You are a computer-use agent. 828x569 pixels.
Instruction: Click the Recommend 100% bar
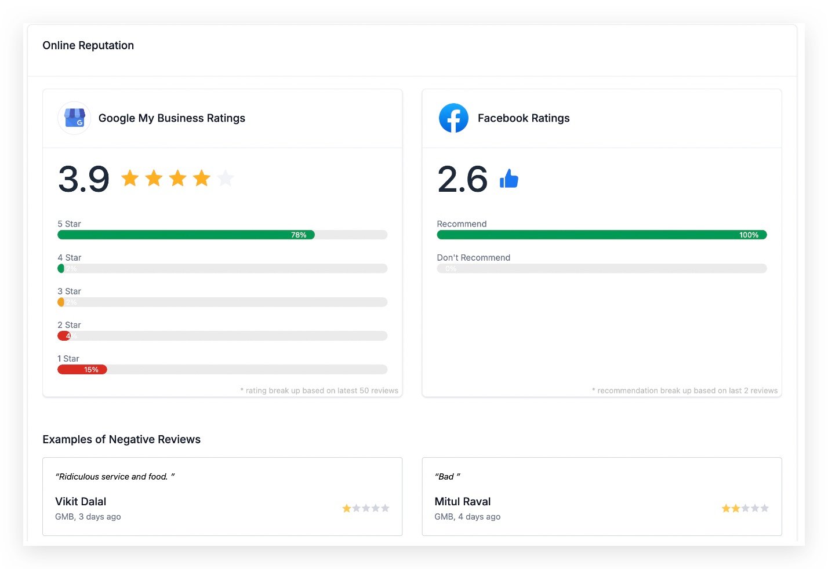601,235
